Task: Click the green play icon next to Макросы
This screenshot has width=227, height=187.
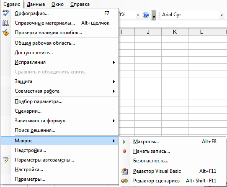Action: tap(124, 142)
